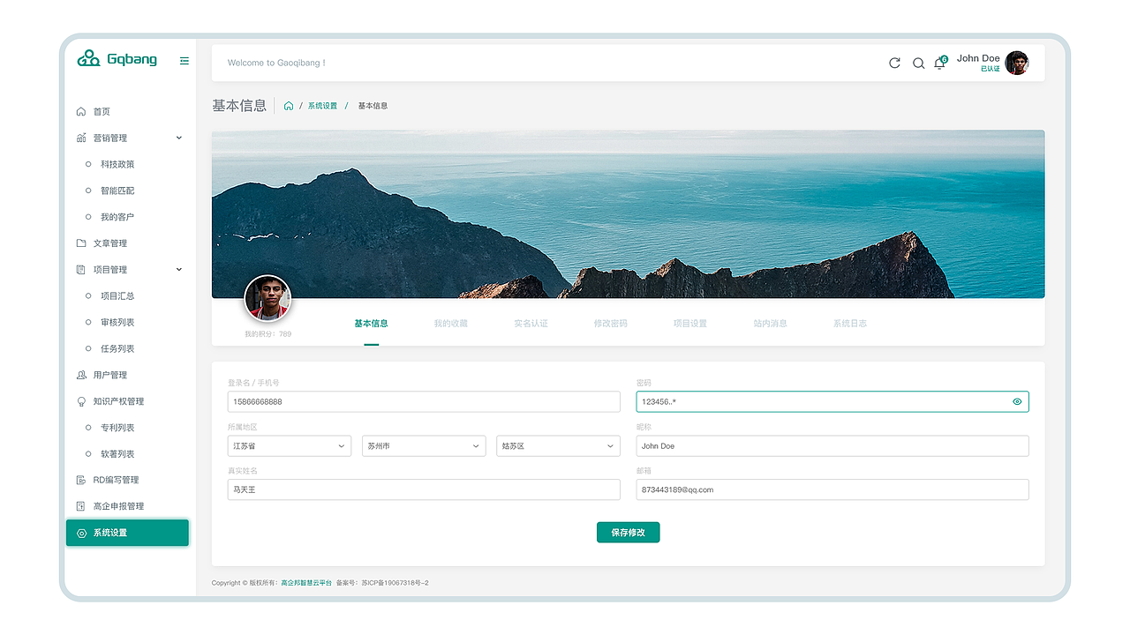This screenshot has width=1130, height=635.
Task: Click 高企邦智慧云平台 footer link
Action: click(306, 583)
